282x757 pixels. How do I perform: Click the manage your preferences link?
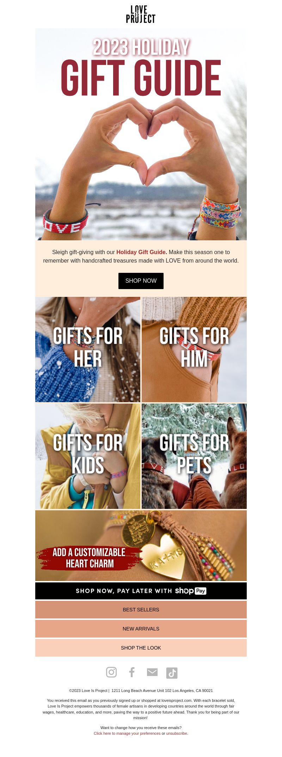[127, 733]
